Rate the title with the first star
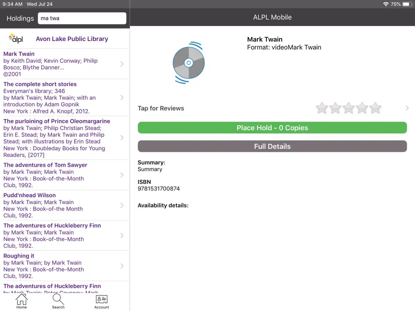Image resolution: width=415 pixels, height=311 pixels. tap(322, 108)
